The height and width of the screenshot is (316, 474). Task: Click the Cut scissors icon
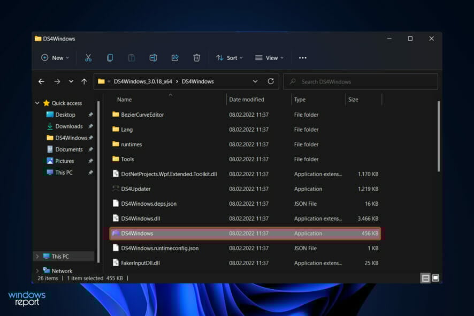[x=88, y=58]
